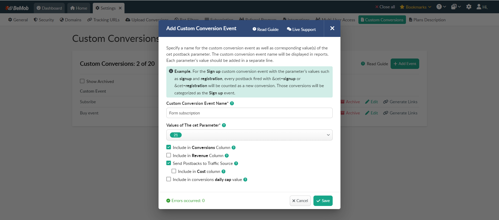This screenshot has width=499, height=220.
Task: Expand the cet parameter values dropdown
Action: click(328, 135)
